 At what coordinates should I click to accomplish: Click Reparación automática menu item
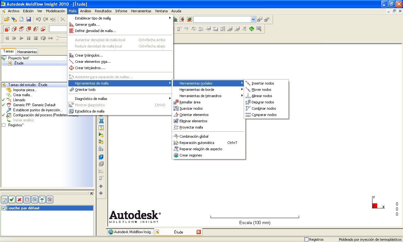pyautogui.click(x=208, y=143)
